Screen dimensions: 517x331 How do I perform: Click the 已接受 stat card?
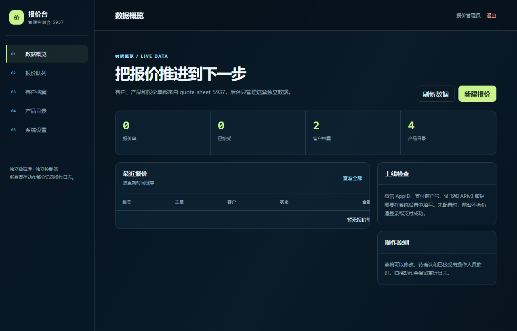click(258, 133)
